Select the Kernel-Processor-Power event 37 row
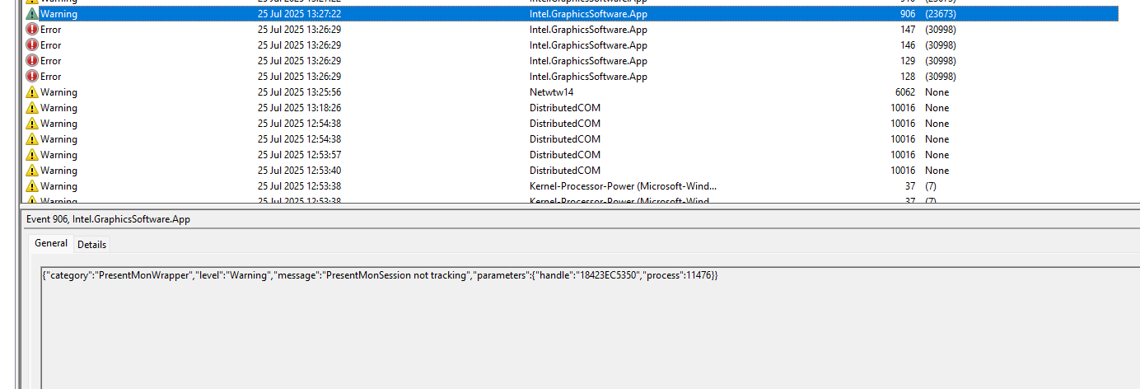Image resolution: width=1140 pixels, height=389 pixels. coord(622,186)
